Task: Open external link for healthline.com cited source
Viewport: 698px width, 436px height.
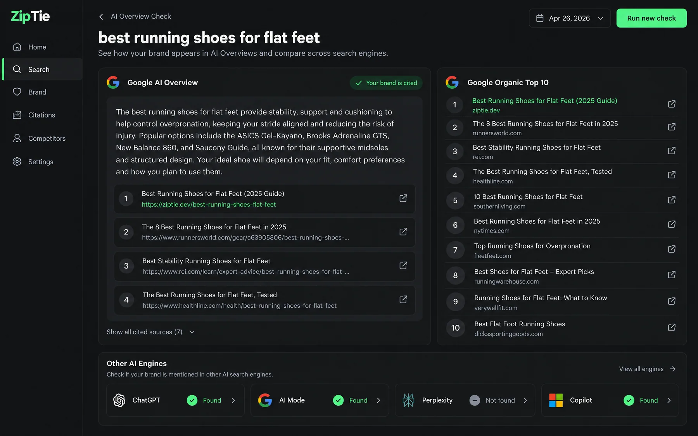Action: click(x=403, y=300)
